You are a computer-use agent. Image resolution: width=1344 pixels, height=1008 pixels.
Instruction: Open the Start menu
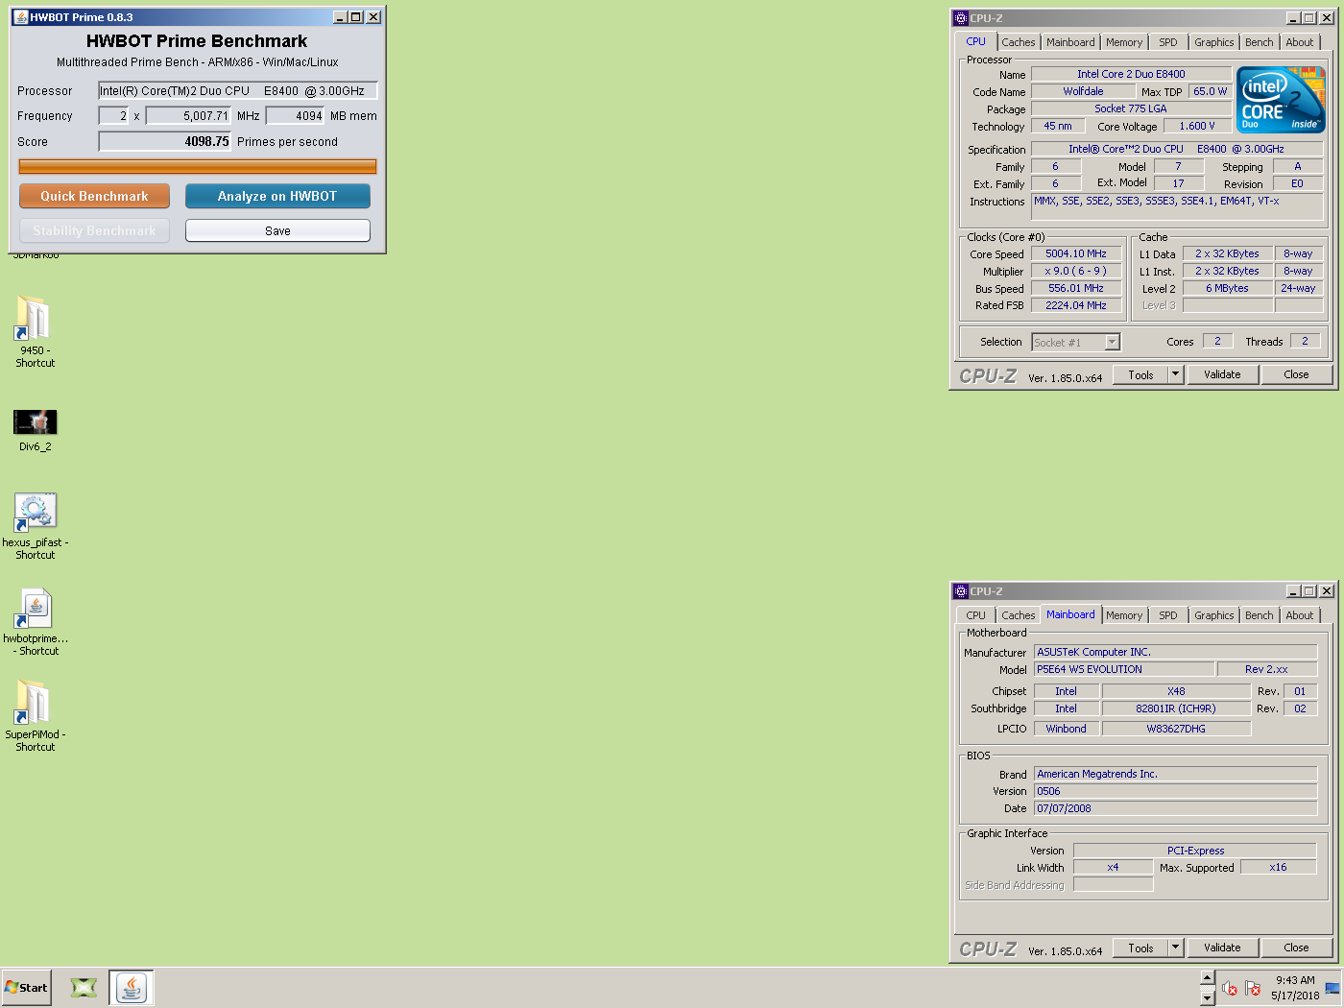click(x=26, y=987)
